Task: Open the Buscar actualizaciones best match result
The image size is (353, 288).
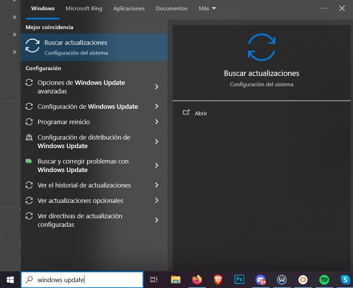Action: (x=94, y=47)
